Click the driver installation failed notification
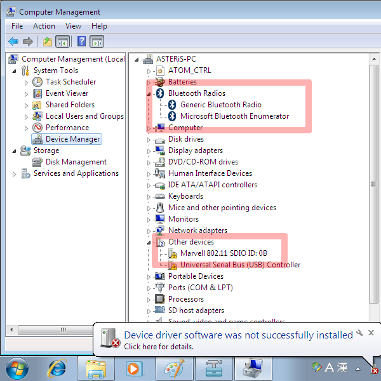The height and width of the screenshot is (381, 381). [x=237, y=335]
